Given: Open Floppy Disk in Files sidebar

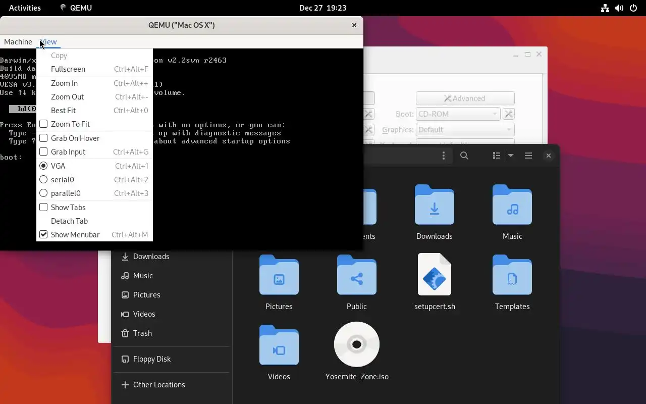Looking at the screenshot, I should [172, 359].
